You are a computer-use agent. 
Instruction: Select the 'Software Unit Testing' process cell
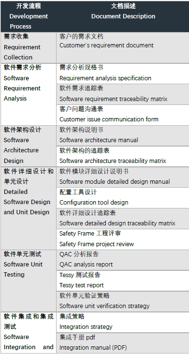(x=29, y=281)
